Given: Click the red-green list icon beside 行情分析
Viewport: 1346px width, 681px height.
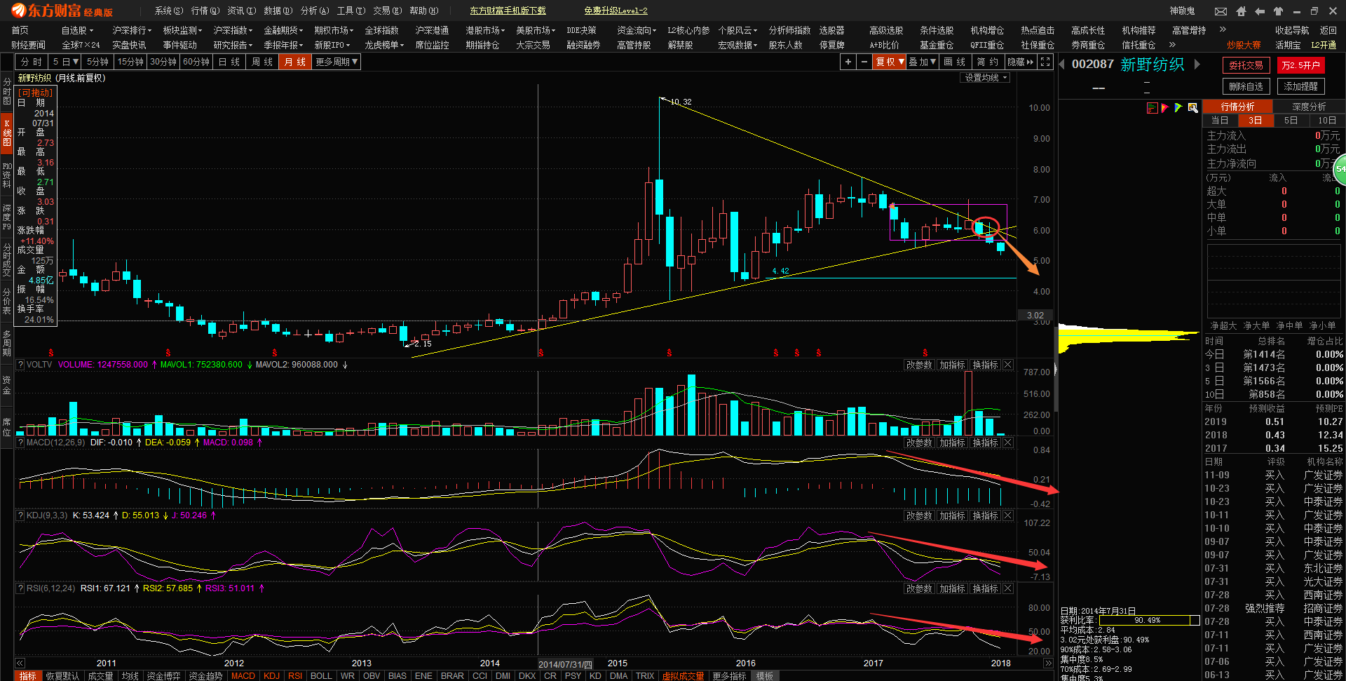Looking at the screenshot, I should pyautogui.click(x=1152, y=107).
